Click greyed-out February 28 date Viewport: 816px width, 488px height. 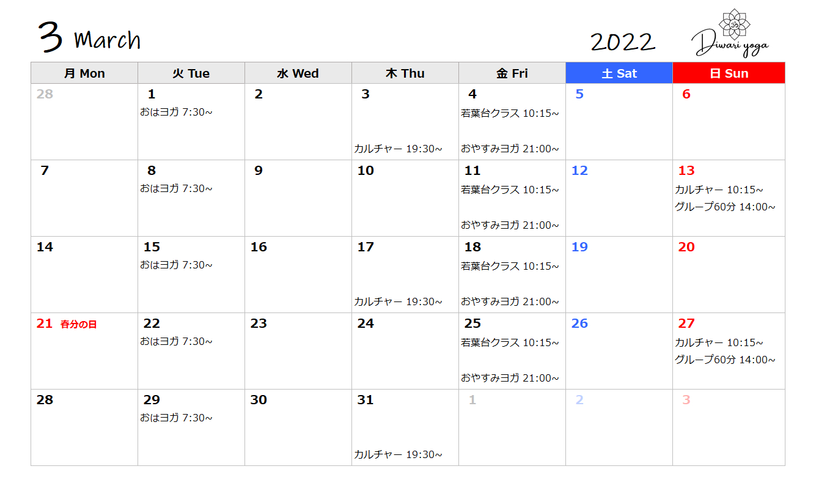coord(45,94)
